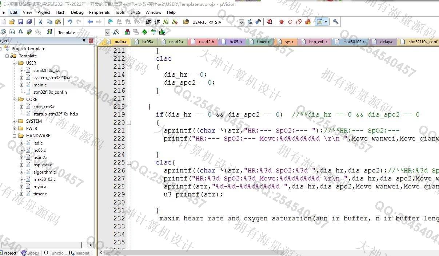
Task: Open the Edit menu
Action: click(14, 12)
